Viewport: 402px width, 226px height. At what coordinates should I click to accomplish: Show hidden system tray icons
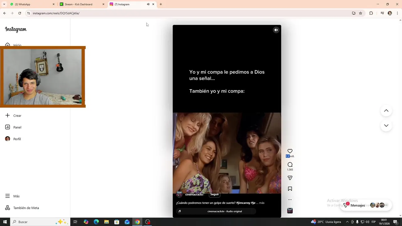(x=347, y=222)
